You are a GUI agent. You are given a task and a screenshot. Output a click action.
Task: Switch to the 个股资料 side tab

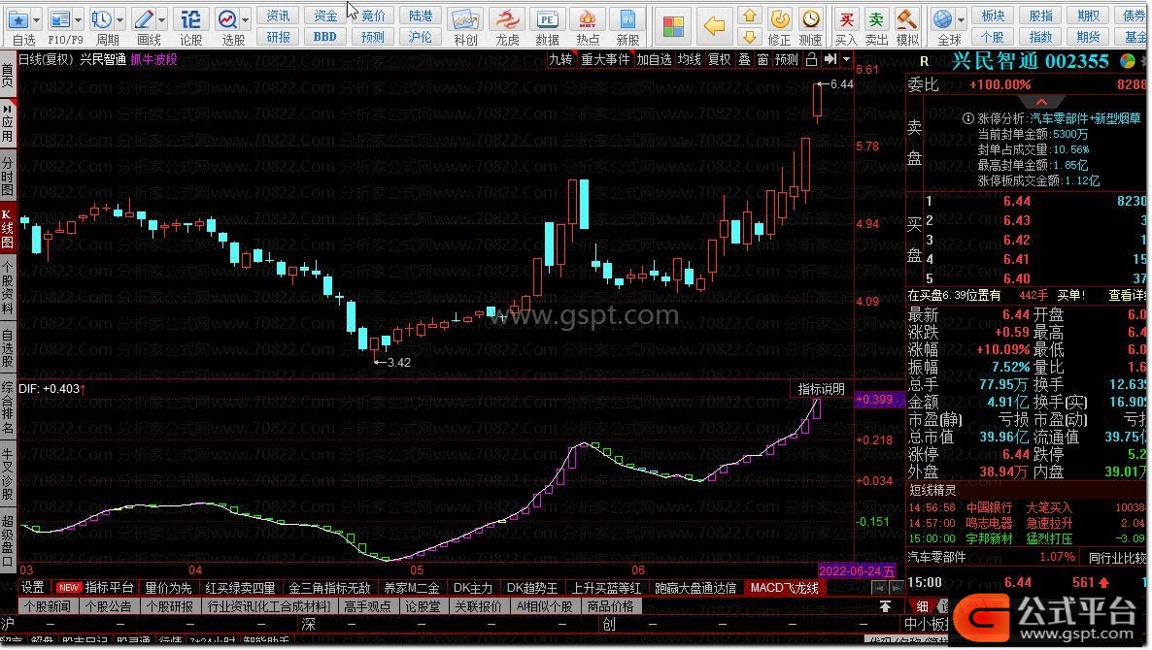coord(8,286)
